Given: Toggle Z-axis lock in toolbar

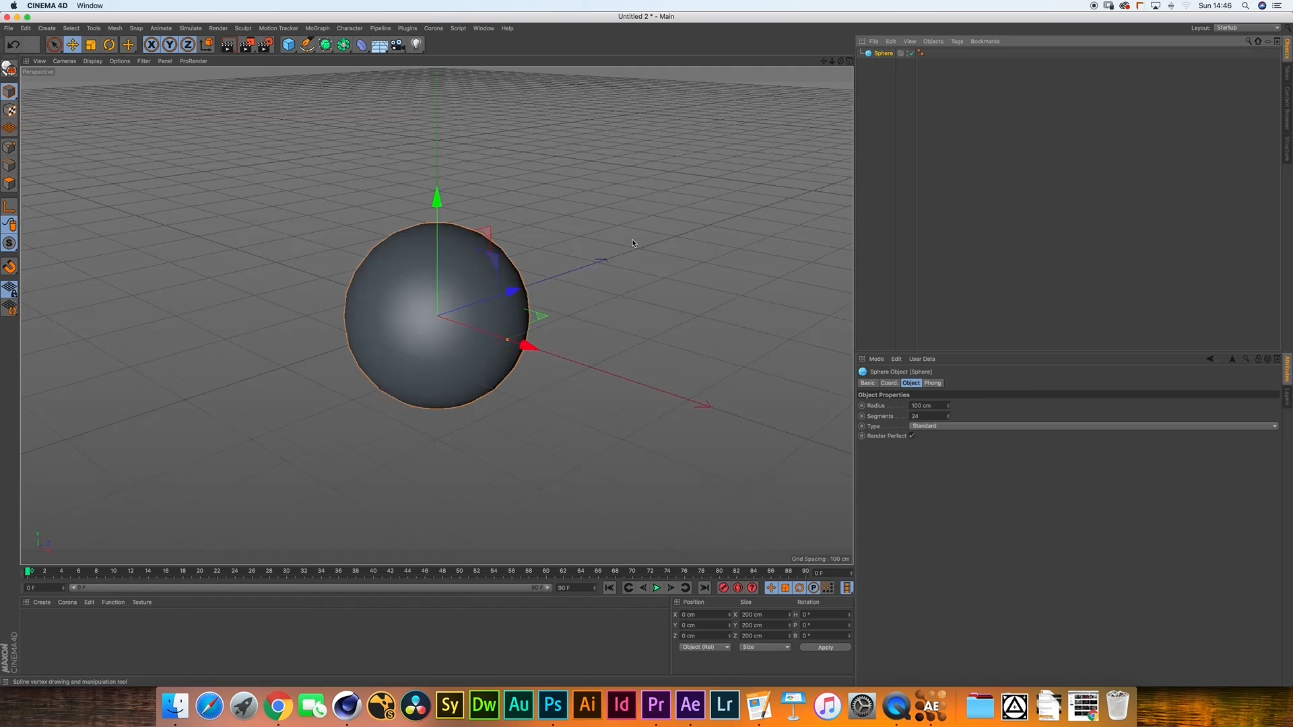Looking at the screenshot, I should pyautogui.click(x=188, y=45).
